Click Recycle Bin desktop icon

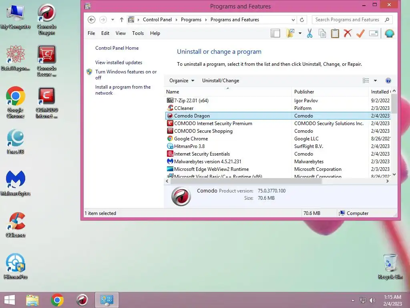(x=390, y=266)
